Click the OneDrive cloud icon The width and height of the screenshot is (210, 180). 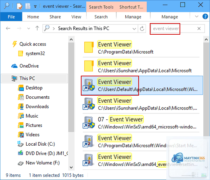pyautogui.click(x=14, y=66)
